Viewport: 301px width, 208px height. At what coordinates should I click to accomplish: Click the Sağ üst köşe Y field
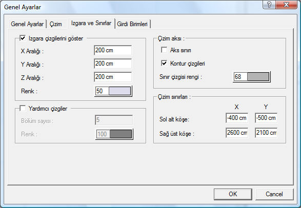pyautogui.click(x=266, y=133)
